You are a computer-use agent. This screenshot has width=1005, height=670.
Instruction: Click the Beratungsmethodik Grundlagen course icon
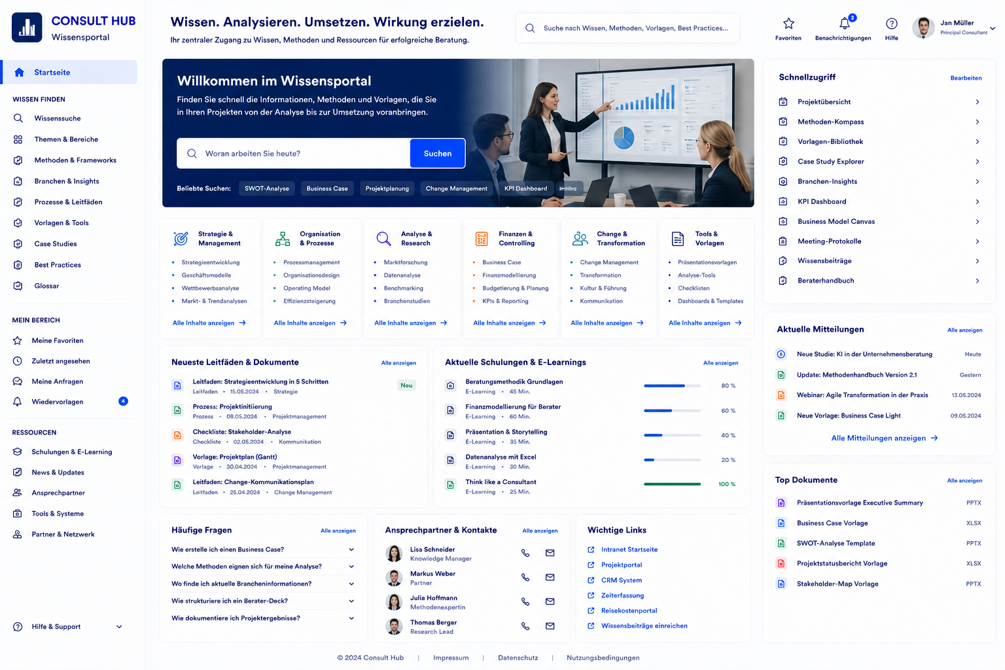(x=450, y=385)
